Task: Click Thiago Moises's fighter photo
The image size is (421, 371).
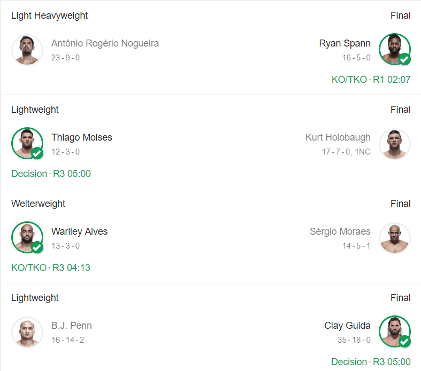Action: (x=27, y=144)
